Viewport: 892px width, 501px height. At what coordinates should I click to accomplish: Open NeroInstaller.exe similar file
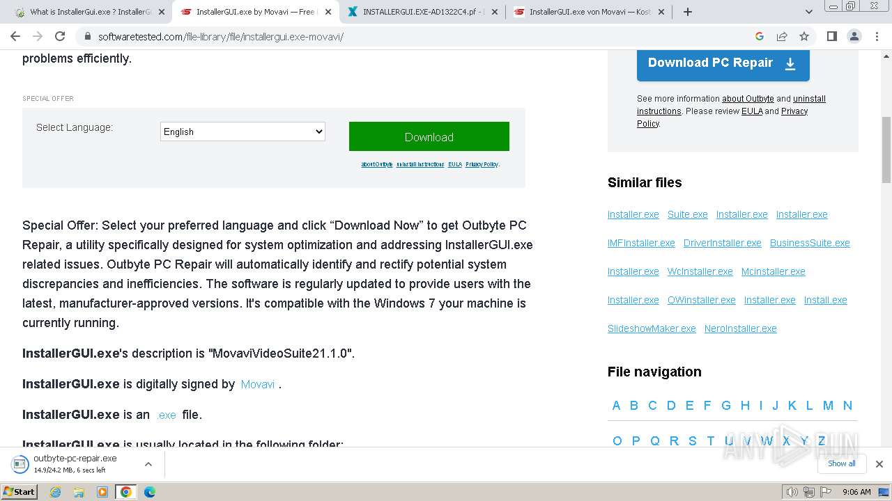coord(741,328)
